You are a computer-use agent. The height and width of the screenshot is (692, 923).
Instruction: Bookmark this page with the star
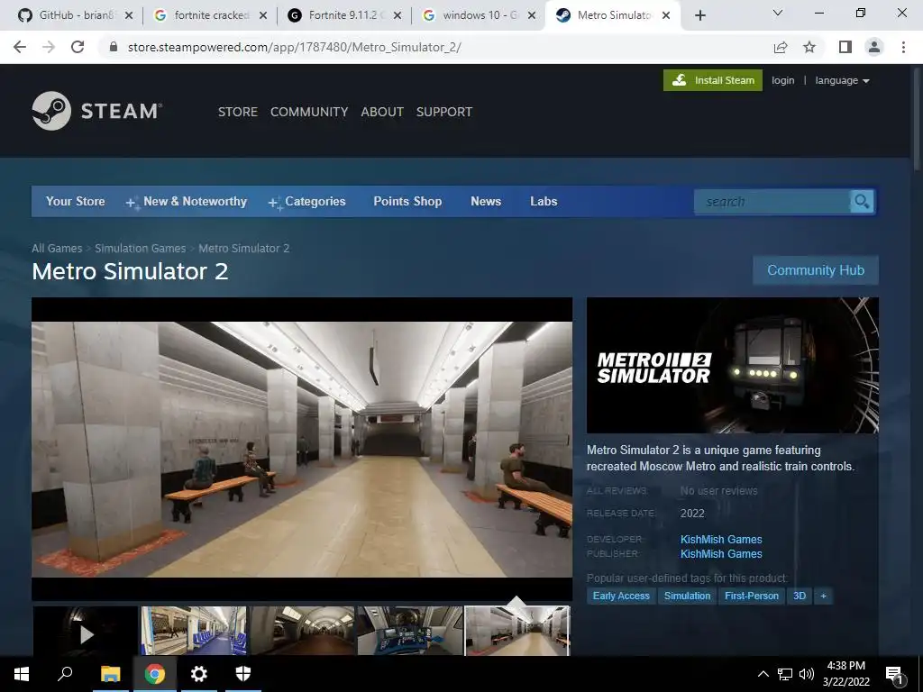(809, 47)
